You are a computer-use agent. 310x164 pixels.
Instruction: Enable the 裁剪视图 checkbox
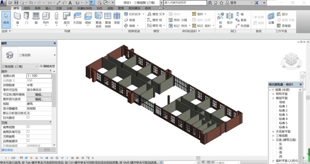[28, 127]
